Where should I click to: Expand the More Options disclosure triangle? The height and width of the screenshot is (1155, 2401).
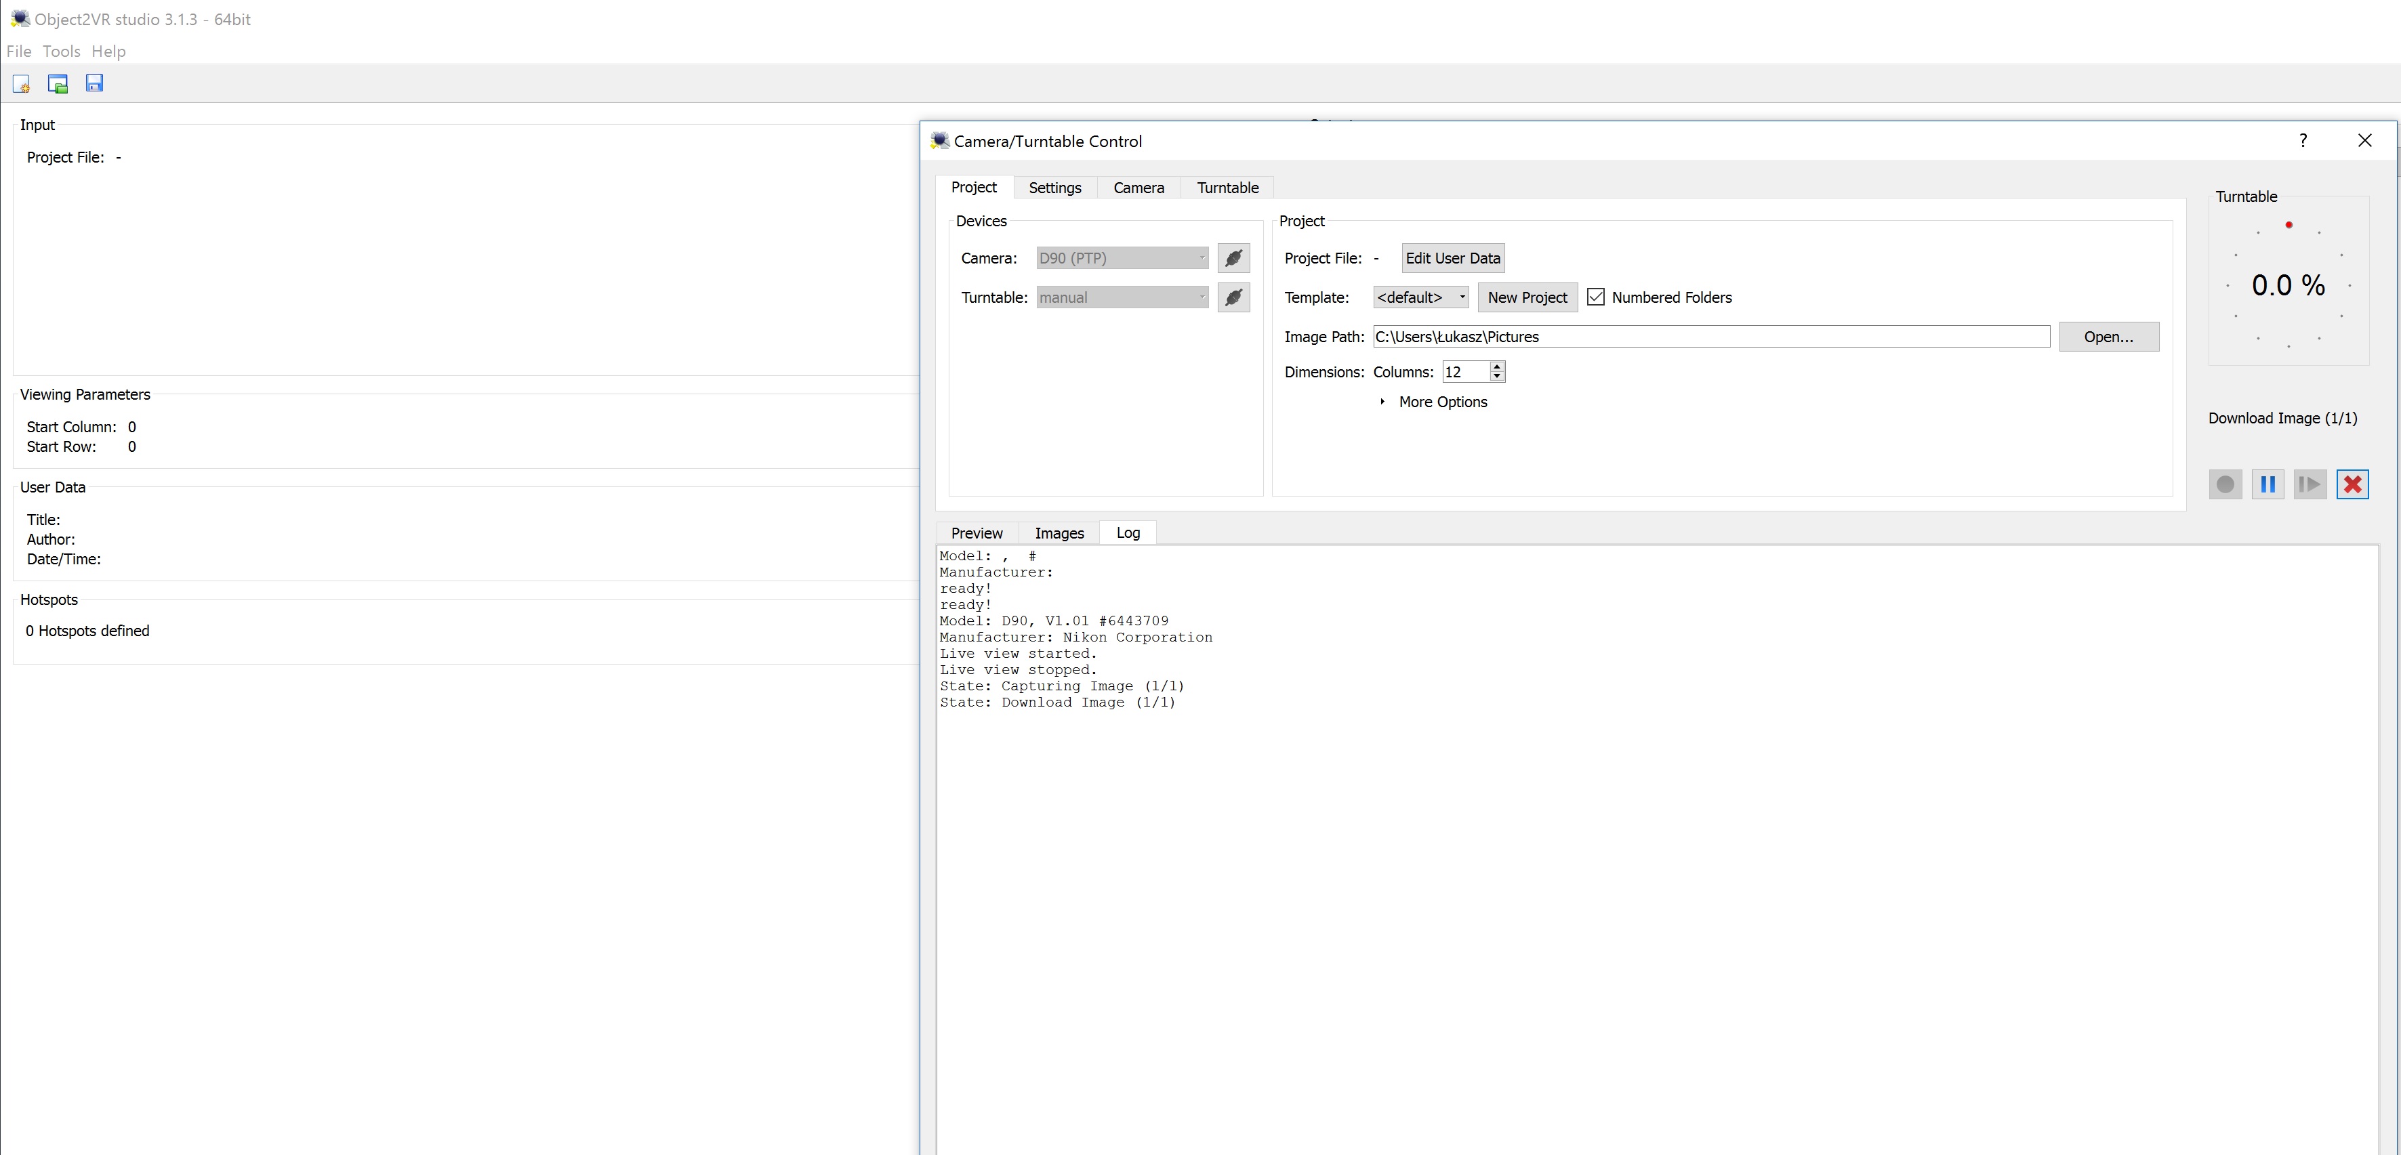pyautogui.click(x=1382, y=402)
